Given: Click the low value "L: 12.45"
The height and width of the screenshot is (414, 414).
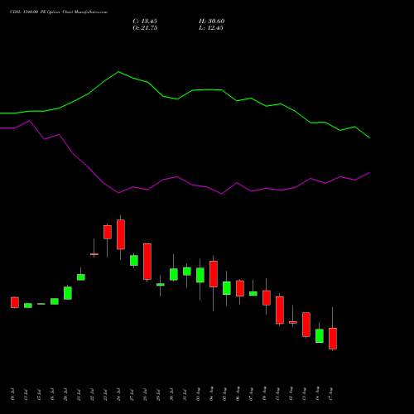Looking at the screenshot, I should (211, 28).
